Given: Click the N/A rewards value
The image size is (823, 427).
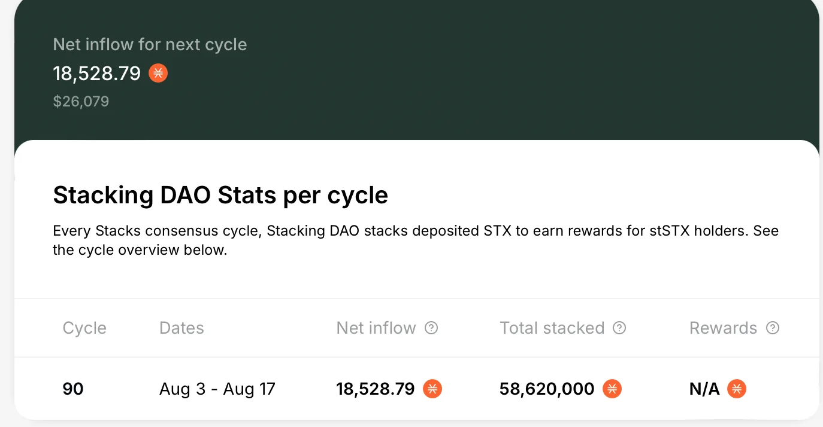Looking at the screenshot, I should (704, 389).
